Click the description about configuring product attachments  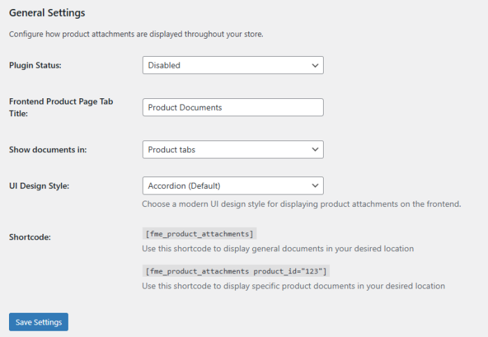136,34
